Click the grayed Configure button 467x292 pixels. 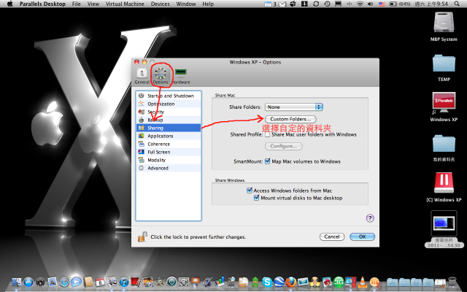pos(284,146)
